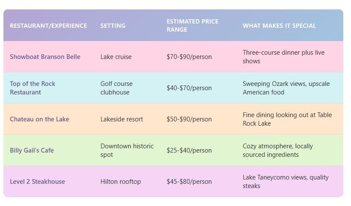The image size is (351, 206).
Task: Click the Estimated Price Range header
Action: 192,26
